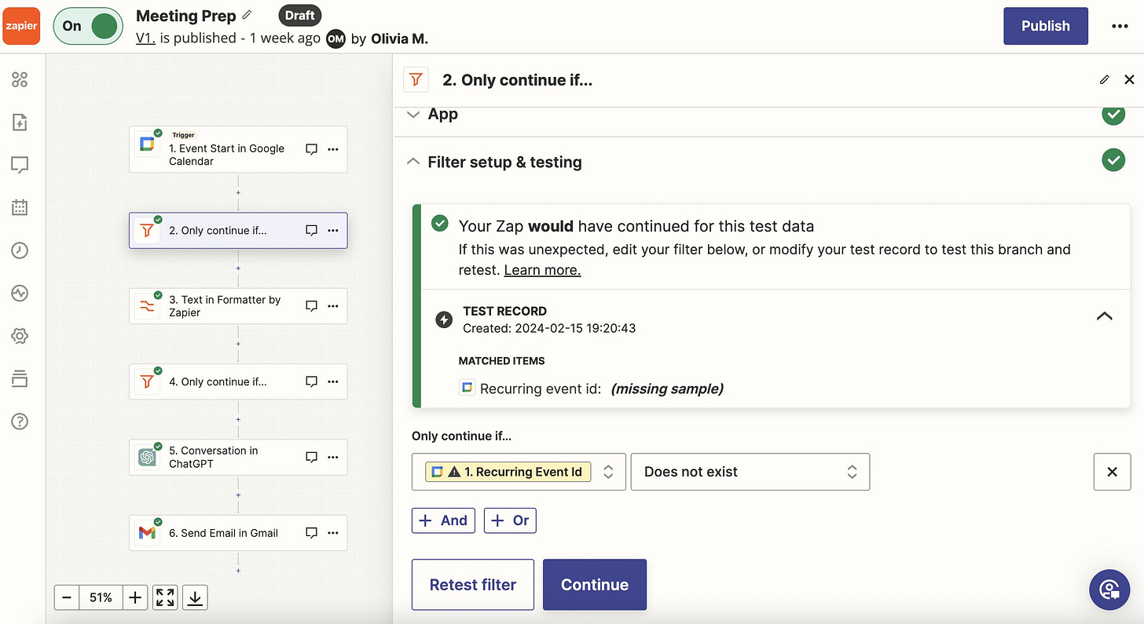This screenshot has height=624, width=1144.
Task: Click the Continue button
Action: pos(595,585)
